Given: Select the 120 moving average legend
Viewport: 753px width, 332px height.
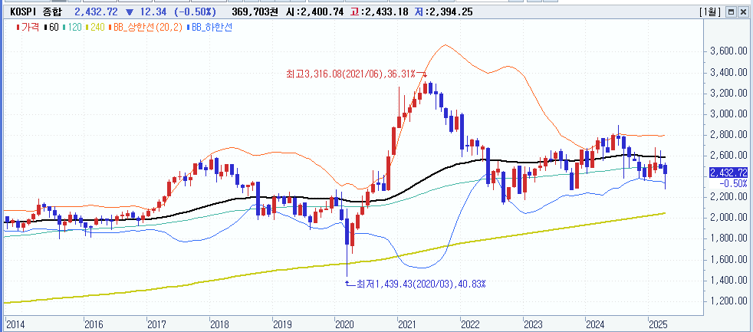Looking at the screenshot, I should [x=74, y=27].
